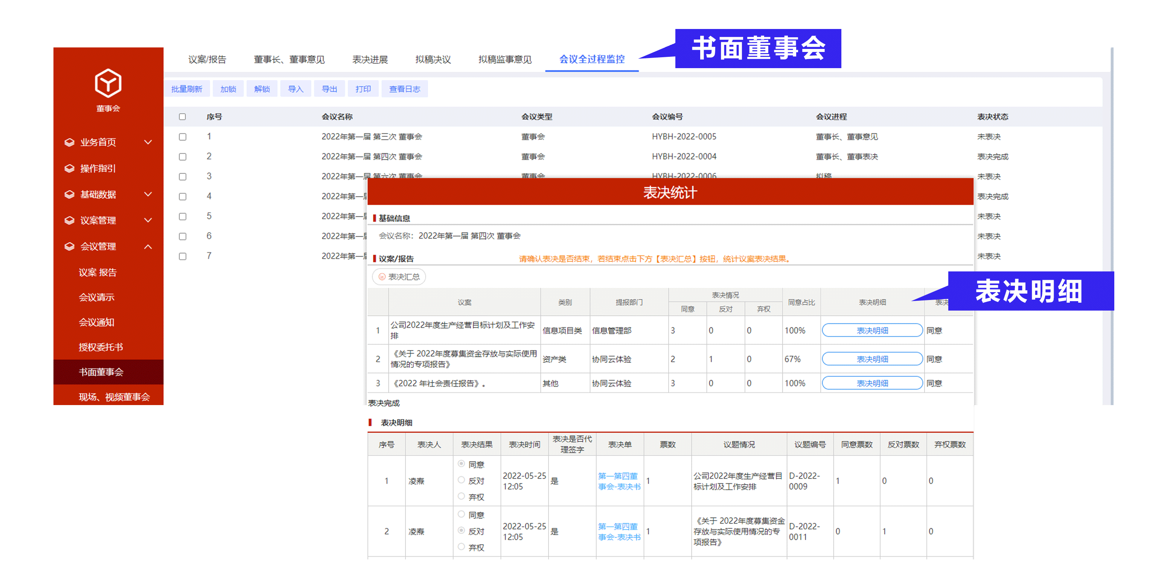Viewport: 1167px width, 582px height.
Task: Click the 董事会 cube logo icon
Action: click(108, 83)
